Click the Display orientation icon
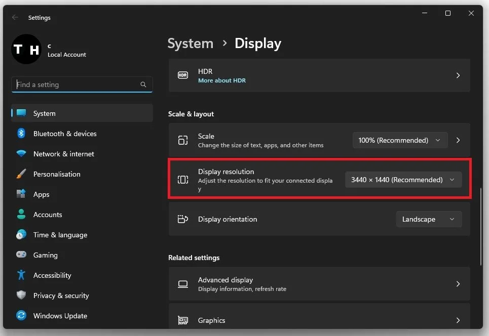Viewport: 489px width, 336px height. [183, 219]
